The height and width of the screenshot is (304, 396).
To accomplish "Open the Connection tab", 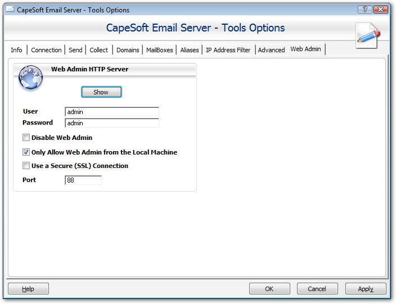I will coord(46,50).
